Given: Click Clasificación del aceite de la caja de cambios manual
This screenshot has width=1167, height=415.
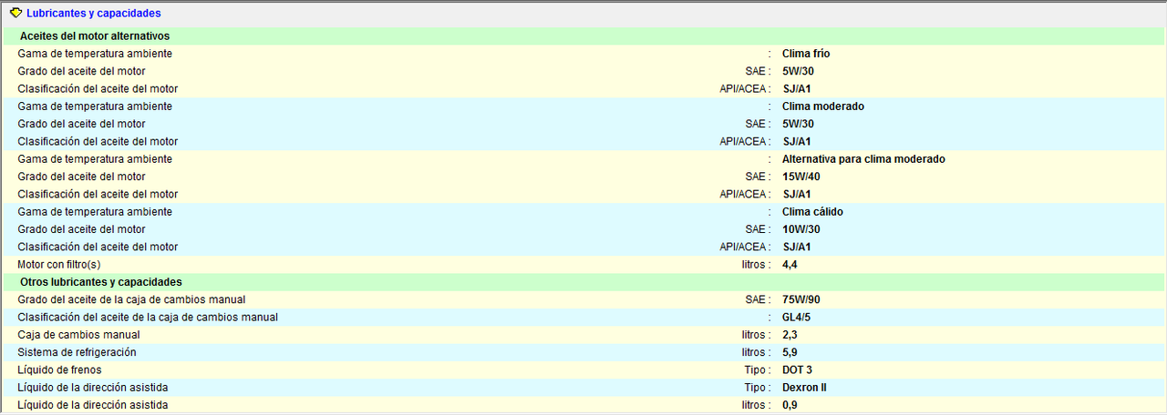Looking at the screenshot, I should (148, 317).
